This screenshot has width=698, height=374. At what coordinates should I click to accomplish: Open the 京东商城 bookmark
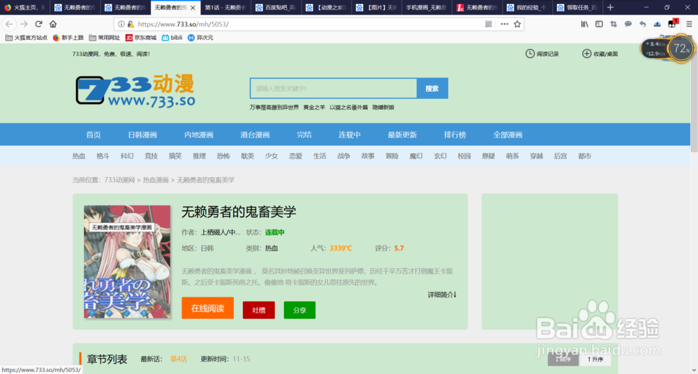141,38
